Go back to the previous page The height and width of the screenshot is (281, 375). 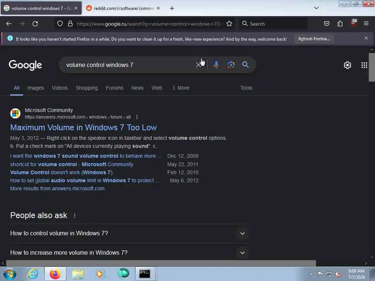tap(9, 24)
